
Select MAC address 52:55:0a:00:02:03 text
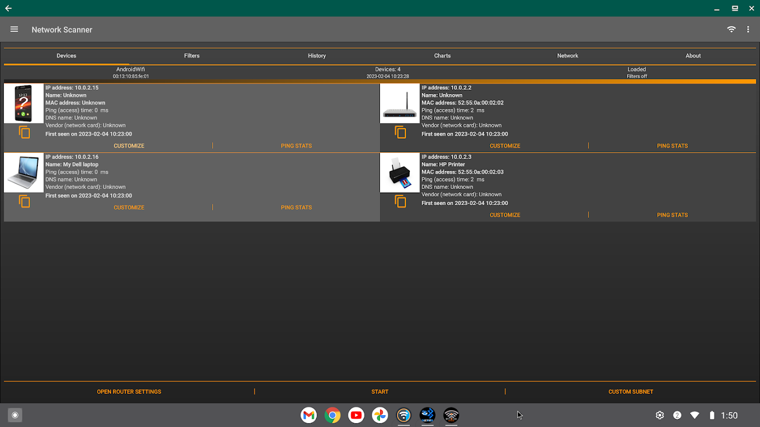pos(462,172)
